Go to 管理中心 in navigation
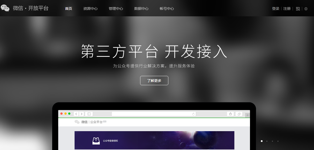Image resolution: width=314 pixels, height=150 pixels. tap(116, 9)
